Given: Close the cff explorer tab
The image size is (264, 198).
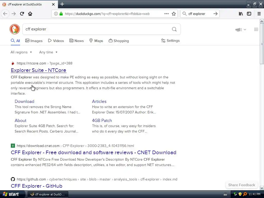Looking at the screenshot, I should [x=53, y=4].
